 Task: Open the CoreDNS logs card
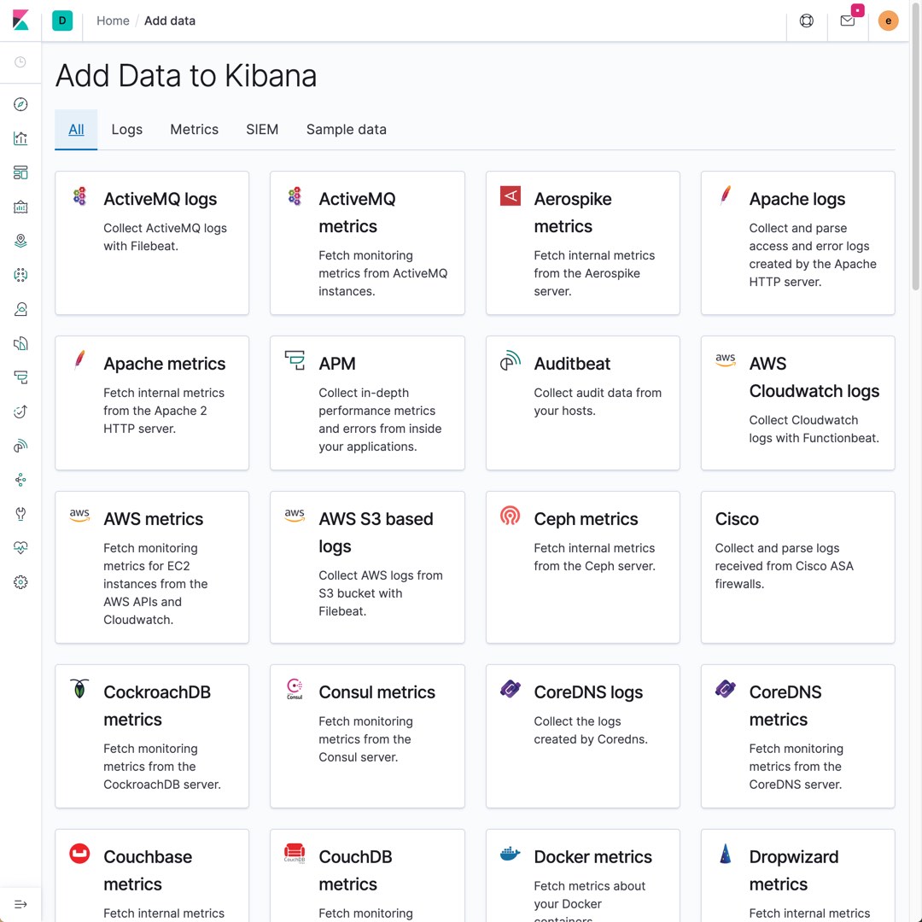(583, 736)
